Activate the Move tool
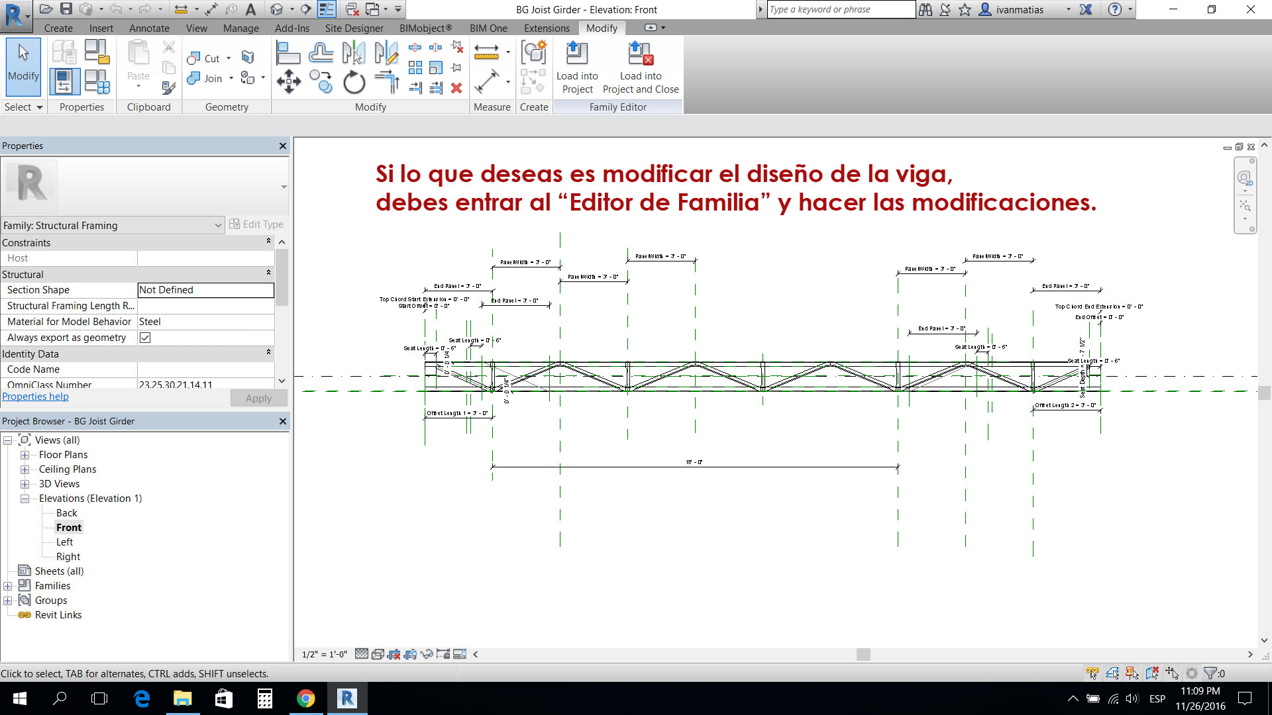Viewport: 1272px width, 715px height. pos(288,82)
